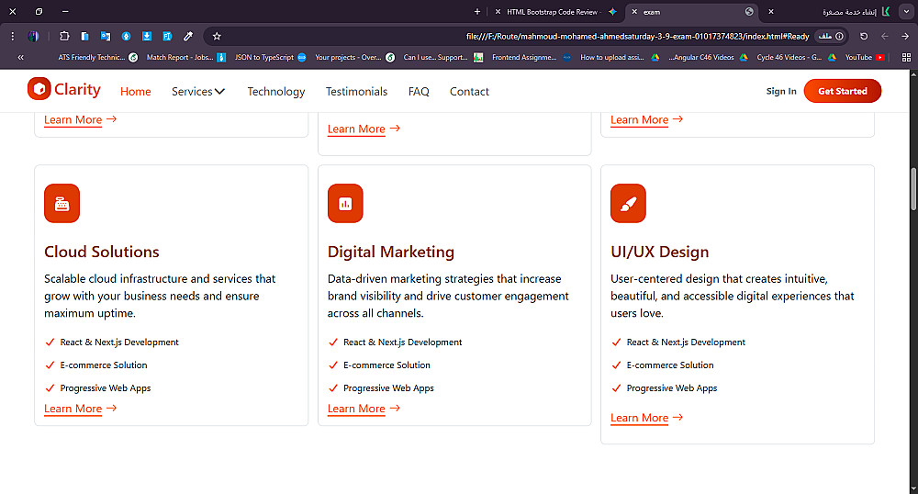Select the eyedropper color picker extension

pyautogui.click(x=188, y=37)
